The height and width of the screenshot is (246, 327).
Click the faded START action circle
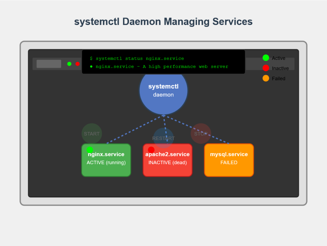(92, 134)
